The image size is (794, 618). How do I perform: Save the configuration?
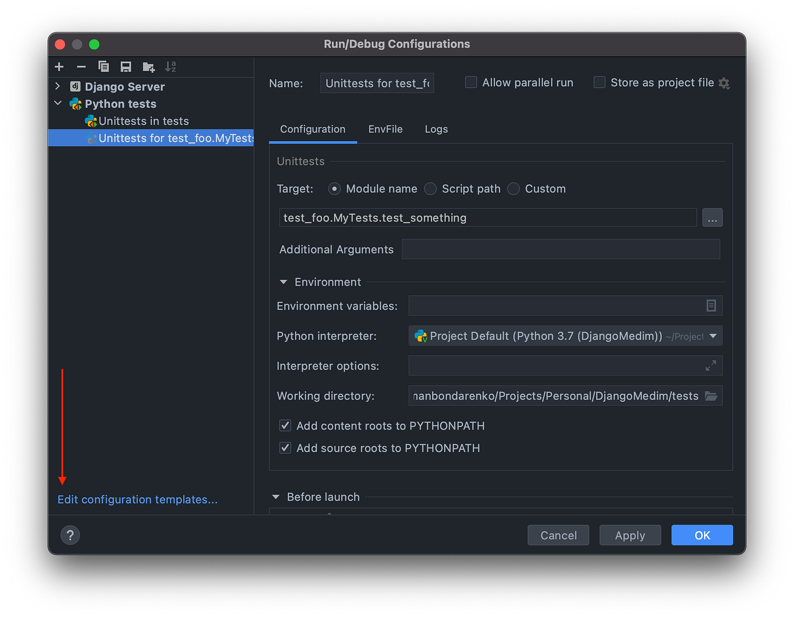point(126,66)
